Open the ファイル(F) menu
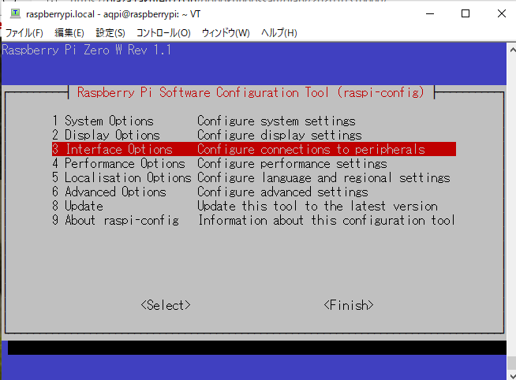 tap(24, 33)
